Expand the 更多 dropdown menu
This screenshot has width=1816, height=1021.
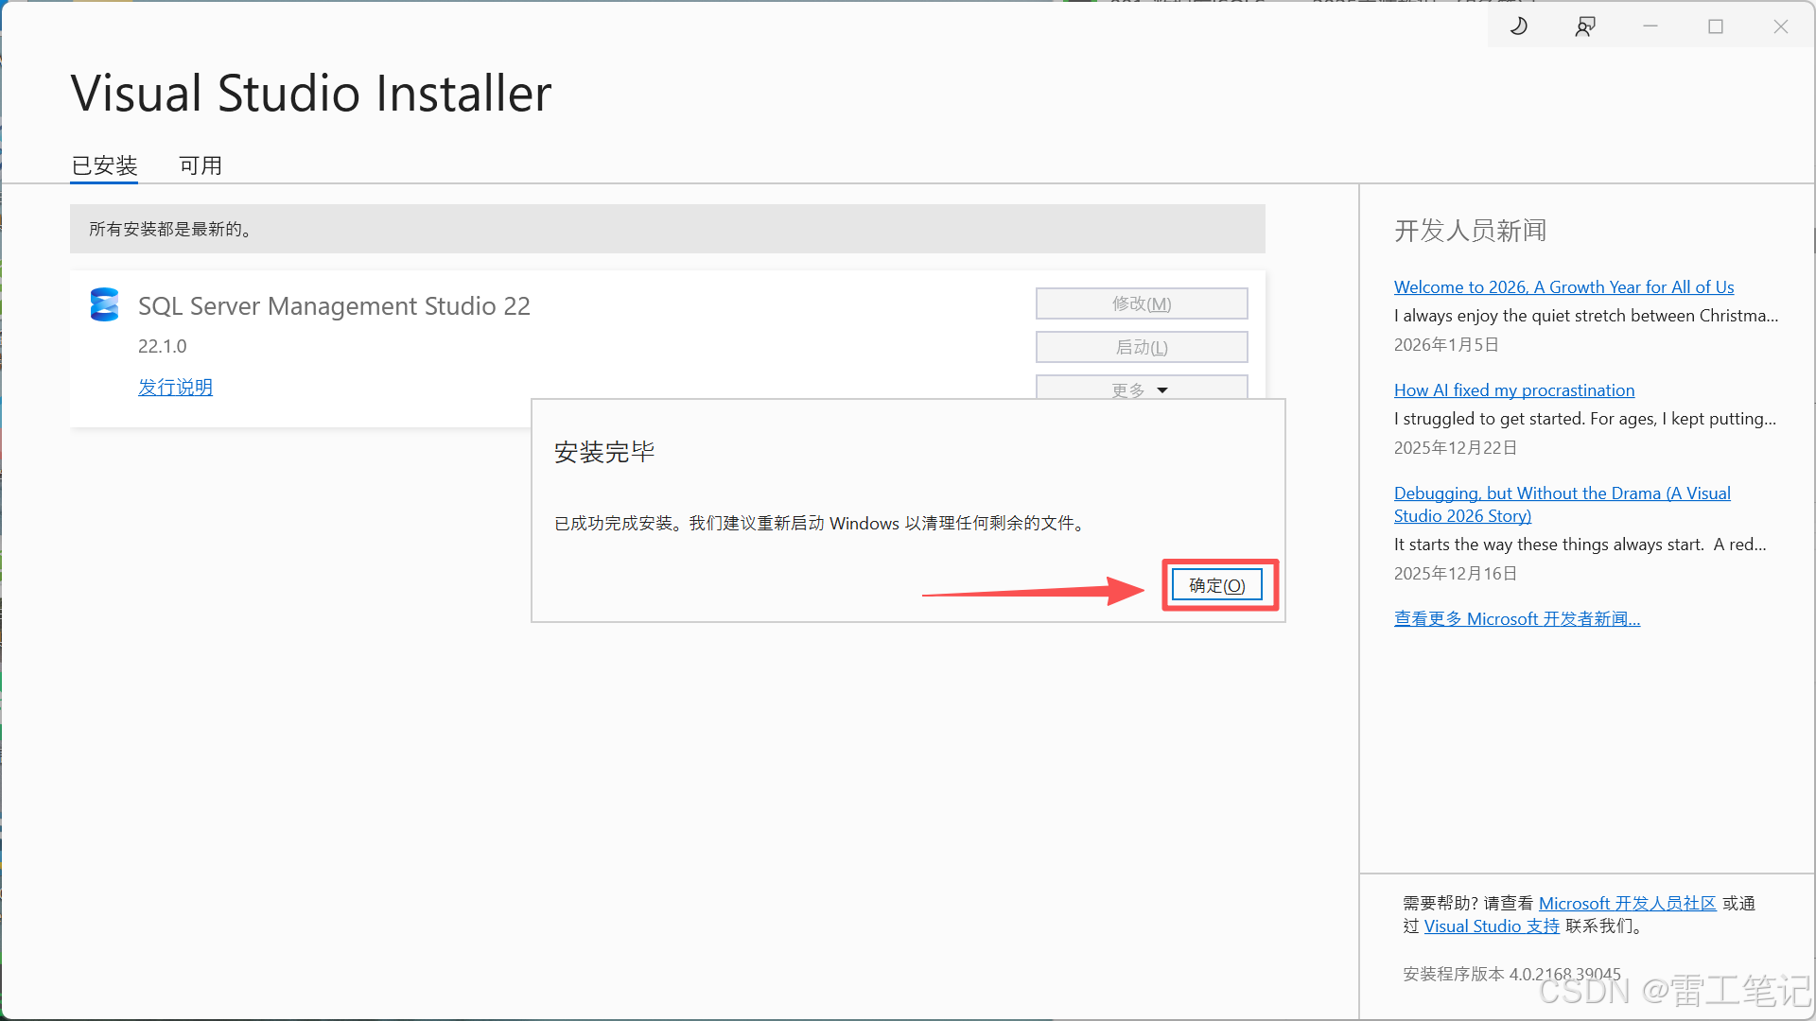point(1141,389)
